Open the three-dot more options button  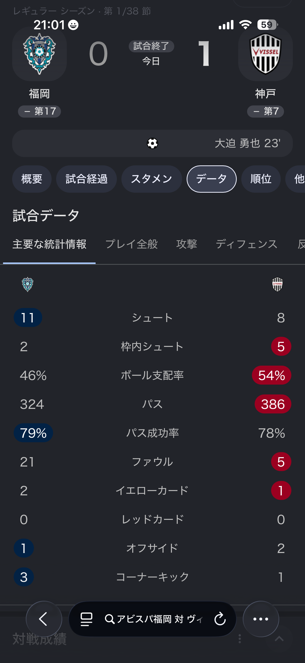(x=261, y=619)
